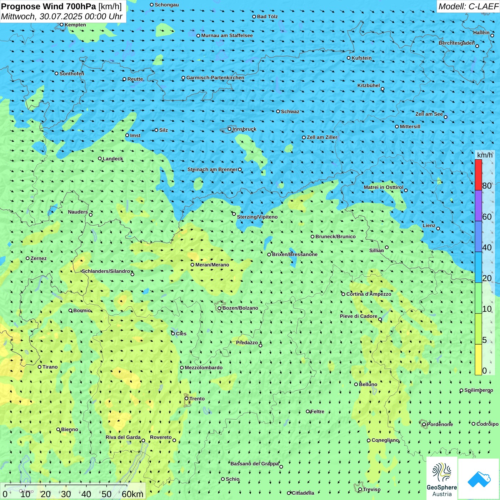Click the Bad Tölz city label
Image resolution: width=500 pixels, height=500 pixels.
point(267,16)
